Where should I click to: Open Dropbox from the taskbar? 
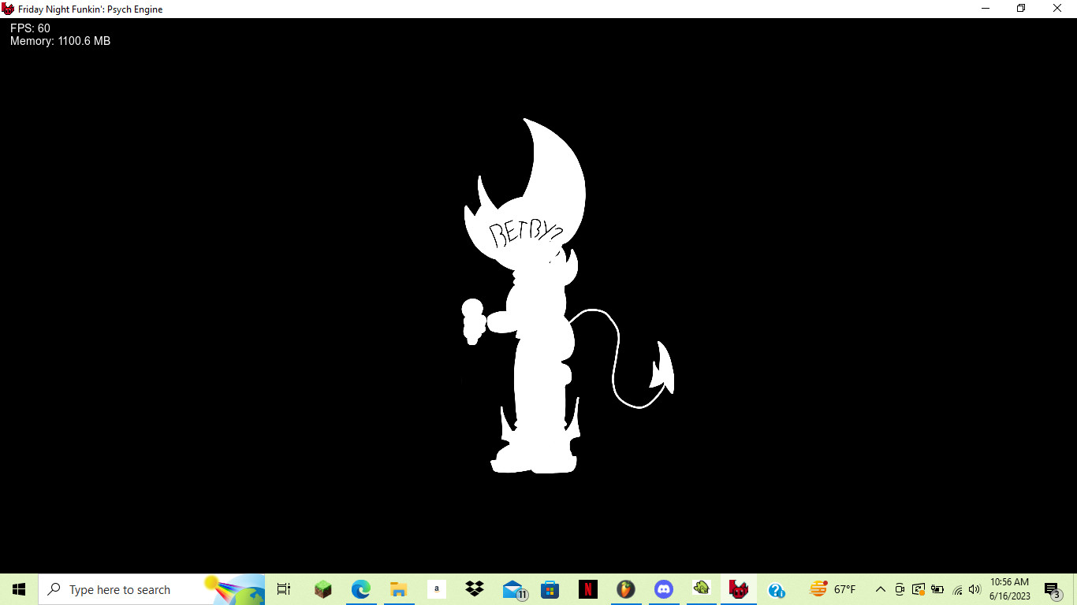click(x=474, y=589)
